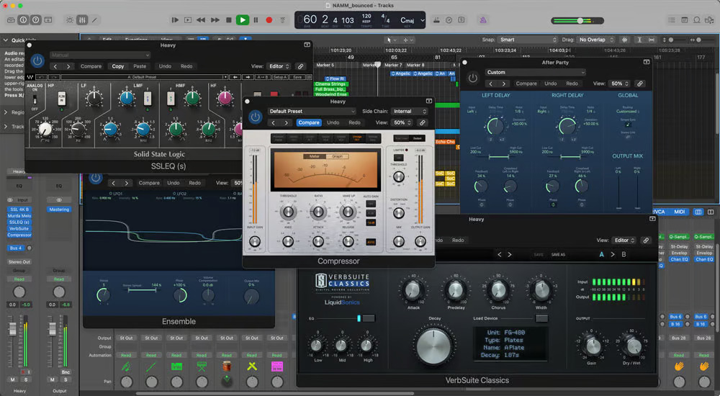Switch the Compressor display to Graph
This screenshot has width=720, height=396.
(x=336, y=156)
